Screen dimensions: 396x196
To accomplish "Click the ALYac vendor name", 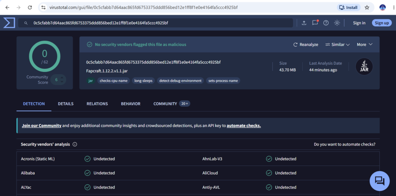I will tap(26, 188).
